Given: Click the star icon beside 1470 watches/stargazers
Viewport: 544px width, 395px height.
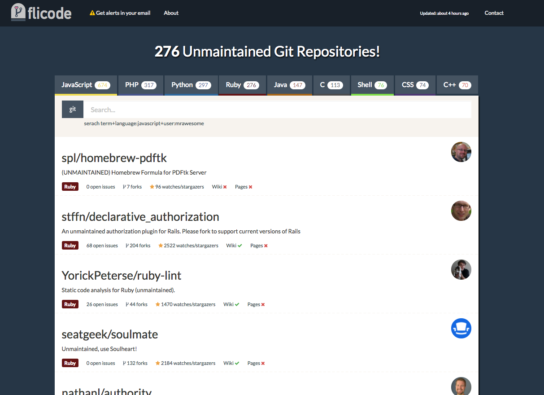Looking at the screenshot, I should coord(158,304).
